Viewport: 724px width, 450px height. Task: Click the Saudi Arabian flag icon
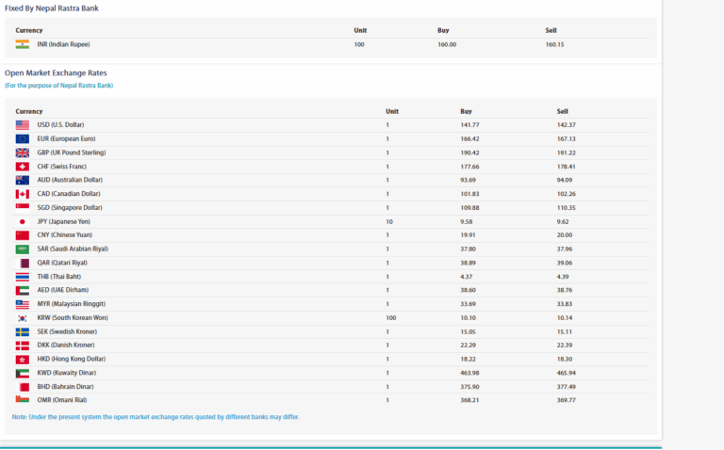[23, 249]
